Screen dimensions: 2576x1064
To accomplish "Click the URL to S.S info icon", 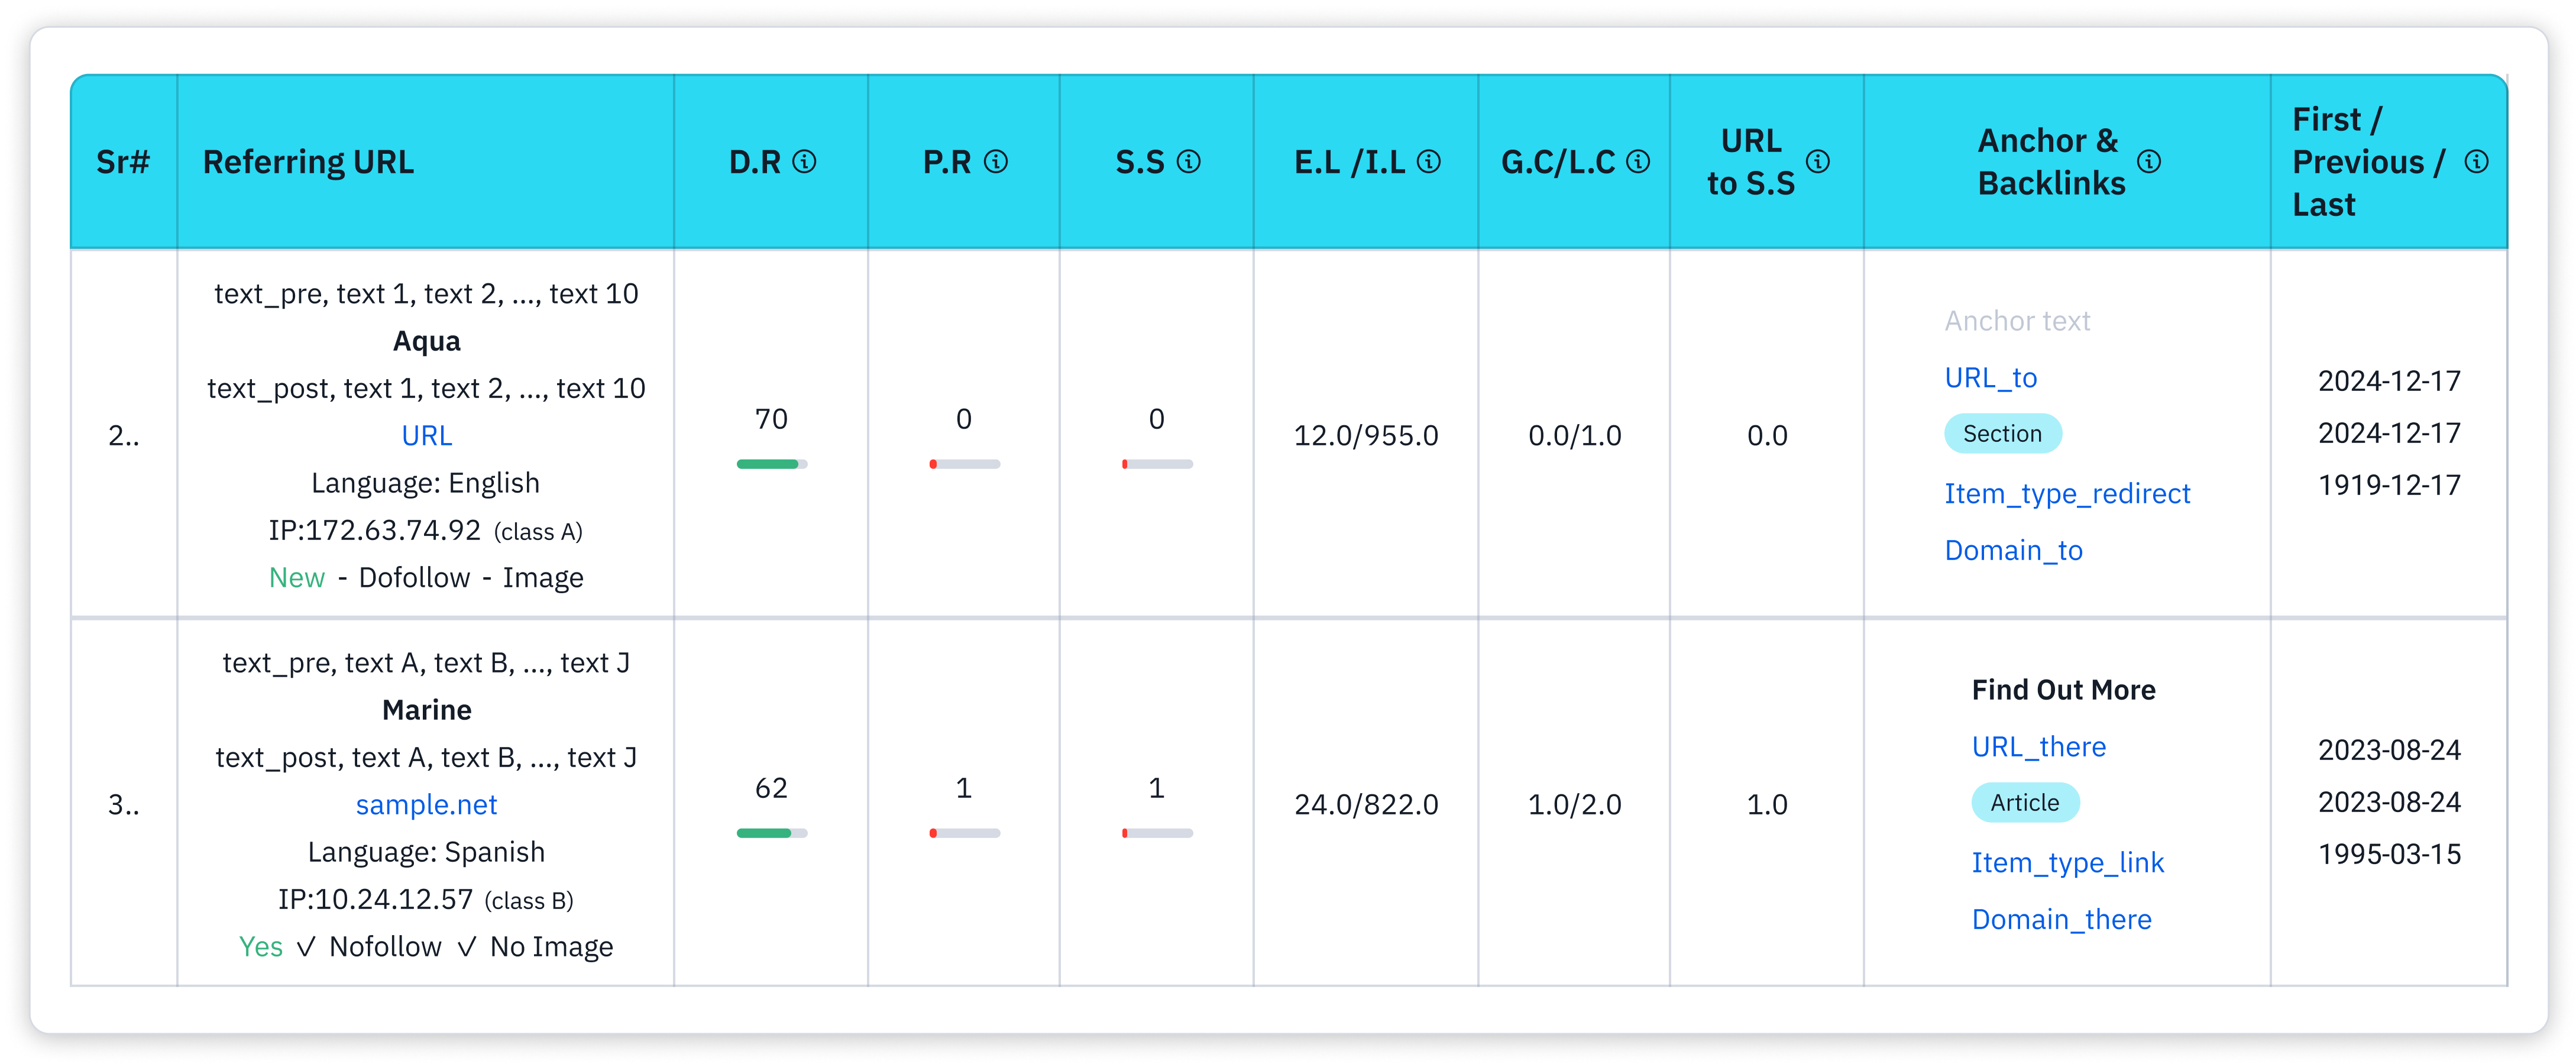I will pyautogui.click(x=1818, y=161).
